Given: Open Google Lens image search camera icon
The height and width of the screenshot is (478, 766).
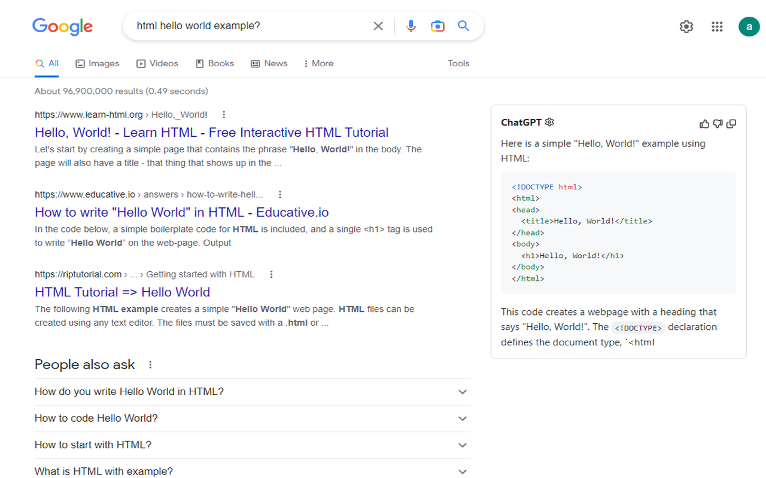Looking at the screenshot, I should pyautogui.click(x=437, y=26).
